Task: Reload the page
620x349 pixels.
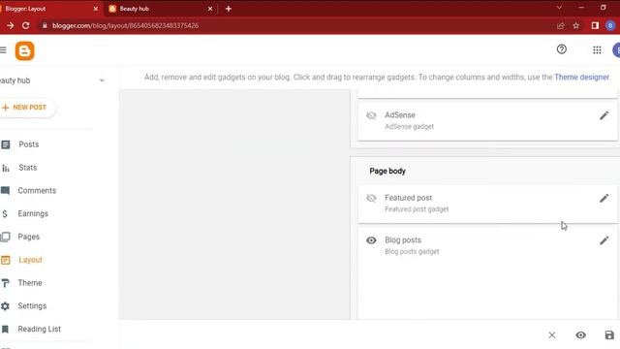Action: click(x=26, y=26)
